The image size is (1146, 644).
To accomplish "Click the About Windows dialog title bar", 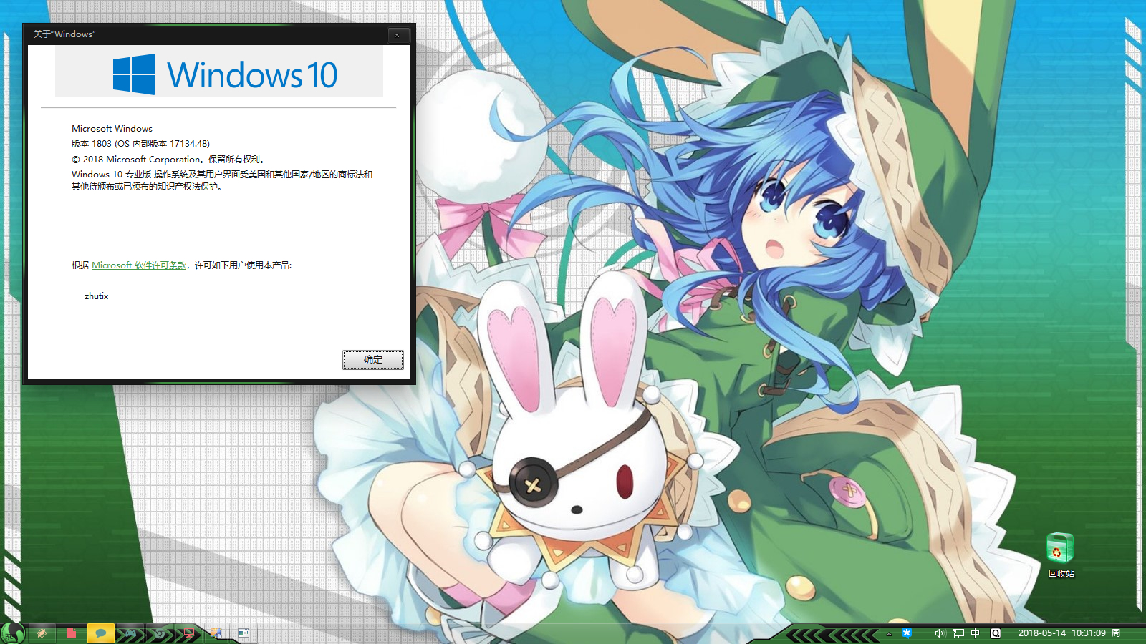I will click(208, 34).
